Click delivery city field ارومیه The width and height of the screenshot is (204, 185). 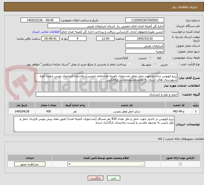coord(145,51)
